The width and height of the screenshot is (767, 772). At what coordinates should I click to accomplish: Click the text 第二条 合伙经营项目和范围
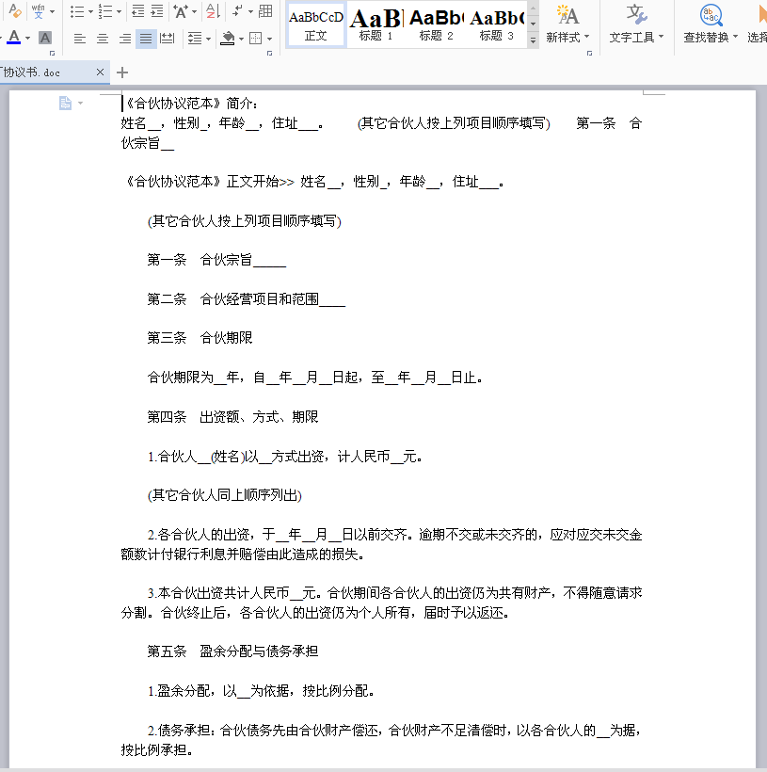tap(247, 298)
